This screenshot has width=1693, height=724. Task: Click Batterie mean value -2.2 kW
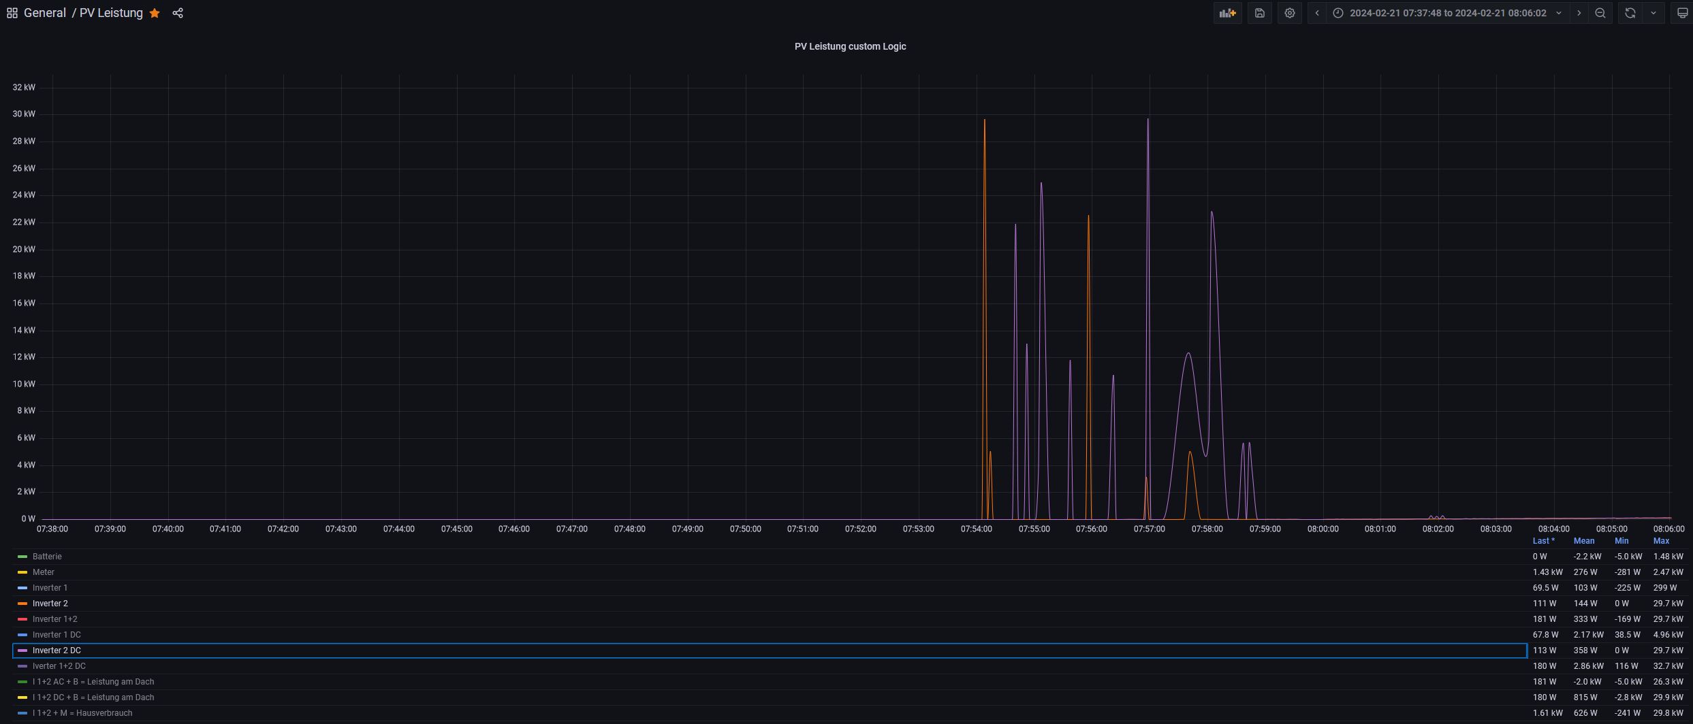1587,557
